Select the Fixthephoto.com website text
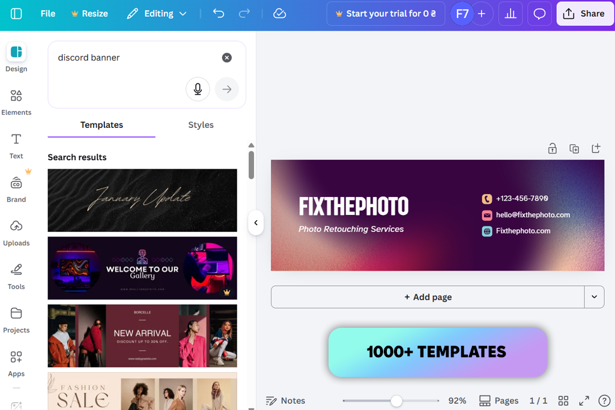Viewport: 615px width, 410px height. (523, 231)
